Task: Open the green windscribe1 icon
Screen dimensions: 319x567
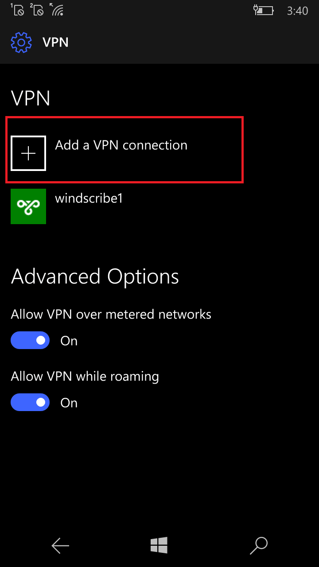Action: [x=28, y=206]
